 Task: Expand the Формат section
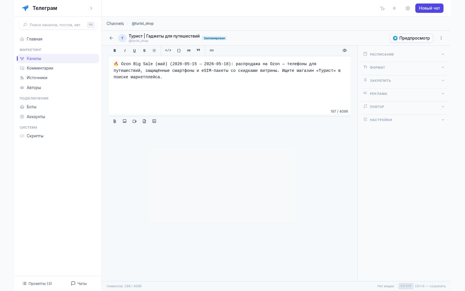[404, 68]
